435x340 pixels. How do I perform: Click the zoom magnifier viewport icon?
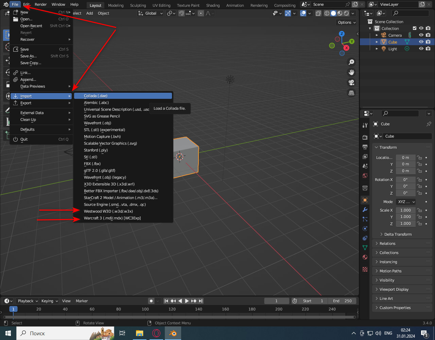pos(351,62)
